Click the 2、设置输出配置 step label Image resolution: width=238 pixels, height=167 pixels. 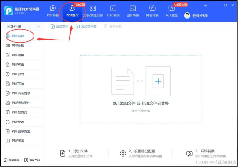[x=142, y=151]
